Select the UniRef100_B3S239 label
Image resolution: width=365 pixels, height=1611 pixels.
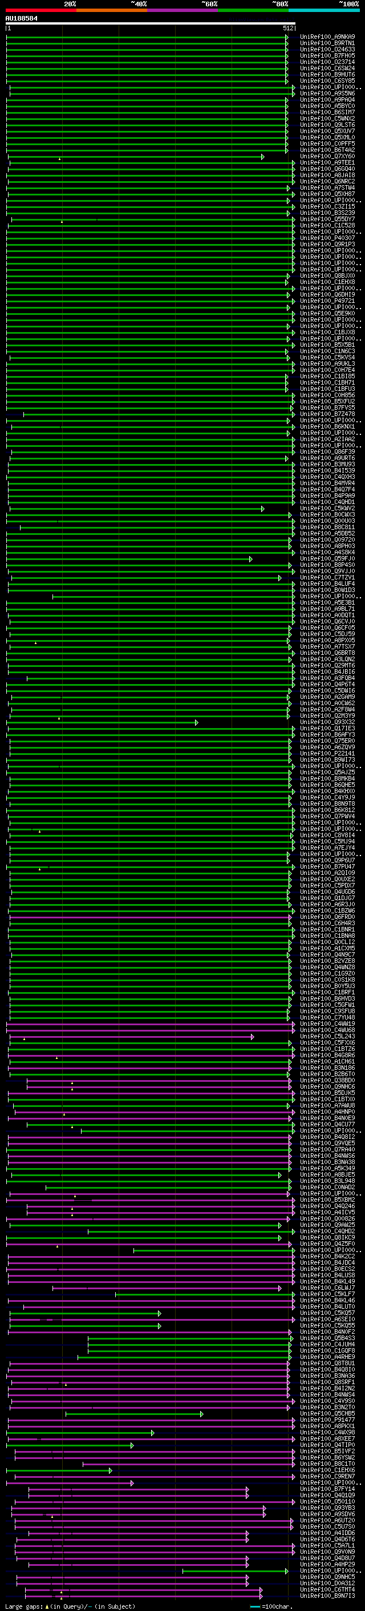[x=327, y=213]
